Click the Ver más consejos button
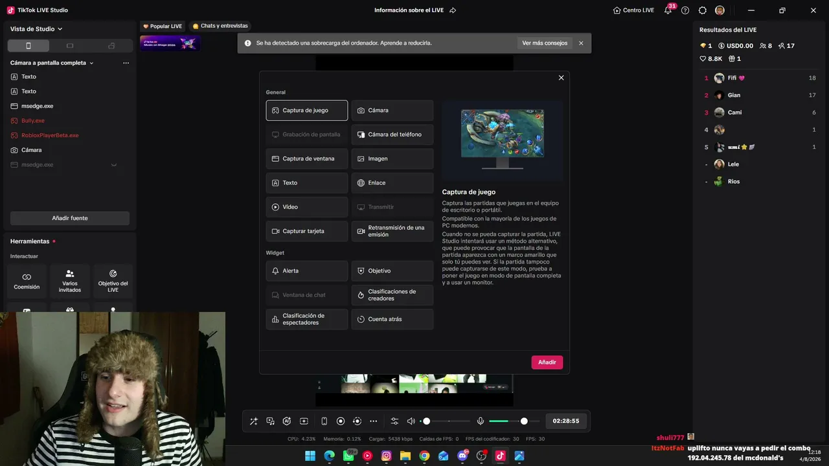This screenshot has height=466, width=829. [x=545, y=43]
